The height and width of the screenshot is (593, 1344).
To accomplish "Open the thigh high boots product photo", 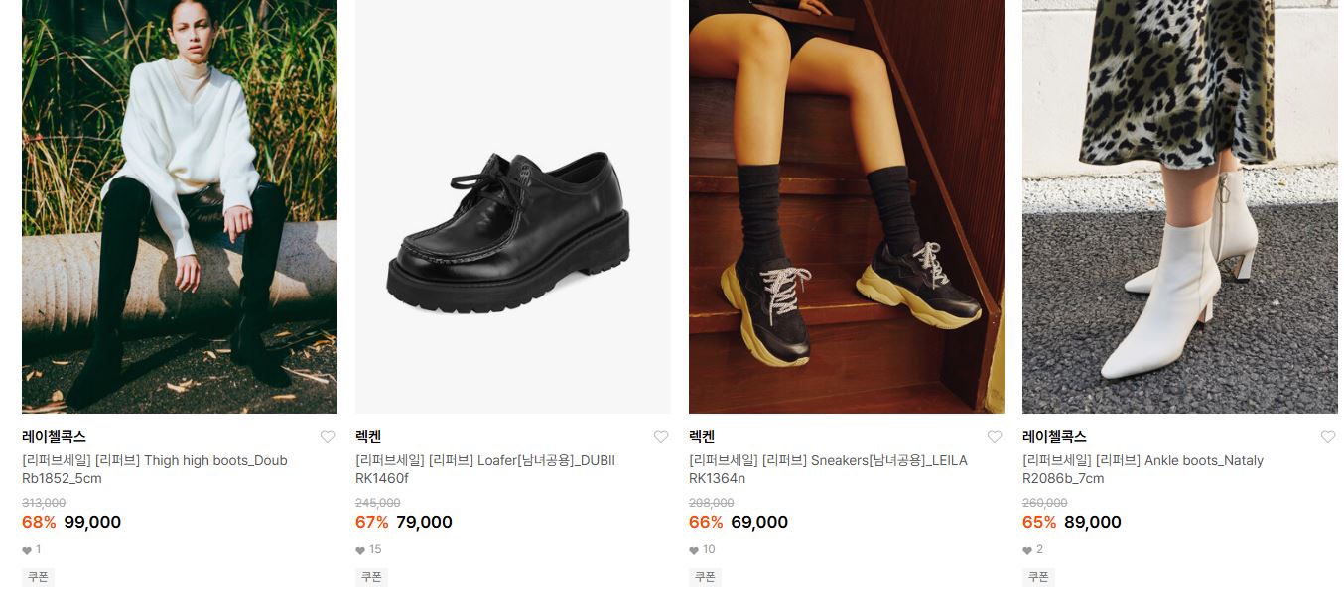I will coord(180,206).
